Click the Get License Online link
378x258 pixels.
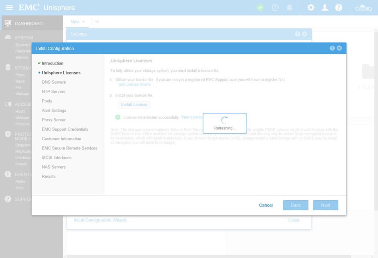click(134, 85)
